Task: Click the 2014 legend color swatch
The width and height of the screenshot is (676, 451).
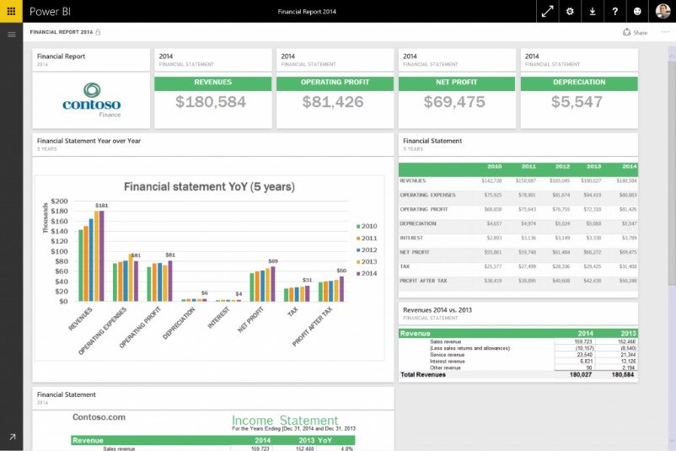Action: point(357,273)
